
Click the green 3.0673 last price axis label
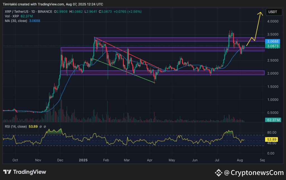[x=273, y=46]
